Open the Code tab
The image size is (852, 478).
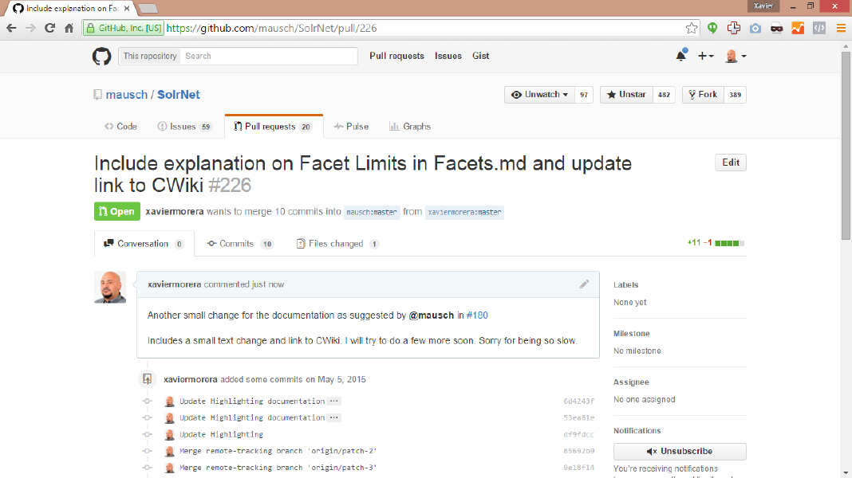coord(120,127)
